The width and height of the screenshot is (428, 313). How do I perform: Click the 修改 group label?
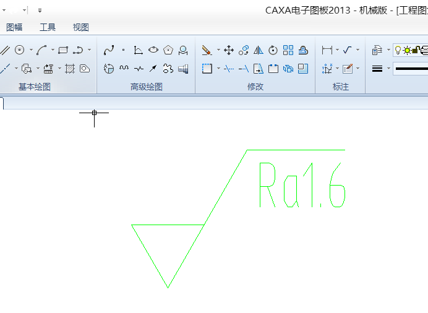click(255, 87)
